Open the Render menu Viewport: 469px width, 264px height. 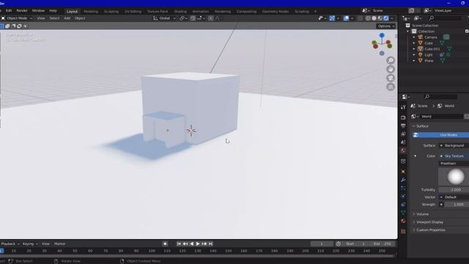pos(22,10)
